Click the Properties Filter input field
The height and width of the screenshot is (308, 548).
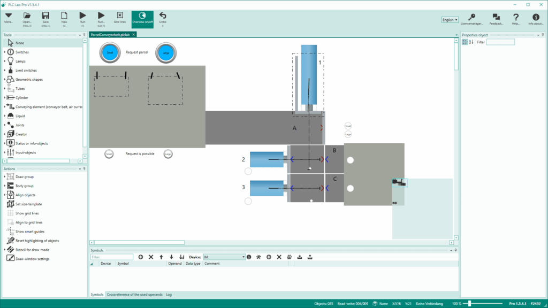pyautogui.click(x=500, y=42)
